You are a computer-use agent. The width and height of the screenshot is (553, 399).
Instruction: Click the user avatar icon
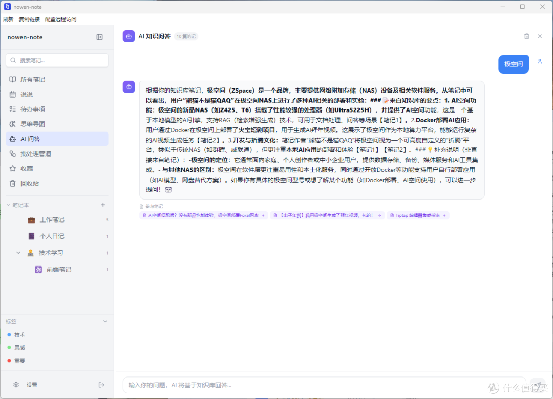(x=540, y=61)
